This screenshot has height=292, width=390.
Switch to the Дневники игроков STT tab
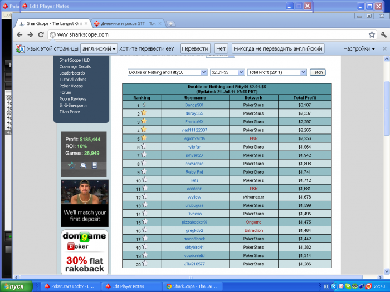tap(128, 23)
